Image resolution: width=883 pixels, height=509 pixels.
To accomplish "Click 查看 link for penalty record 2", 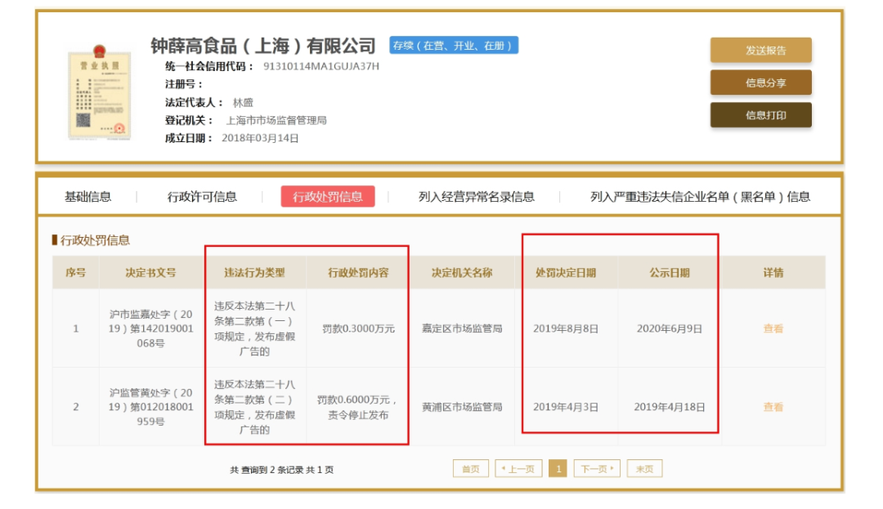I will click(x=773, y=407).
